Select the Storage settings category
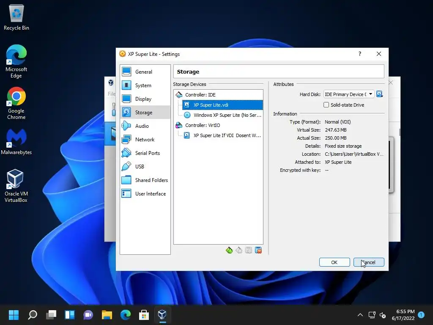Image resolution: width=433 pixels, height=325 pixels. click(145, 113)
